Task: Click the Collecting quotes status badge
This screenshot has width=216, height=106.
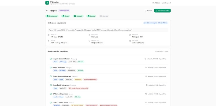Action: (64, 11)
